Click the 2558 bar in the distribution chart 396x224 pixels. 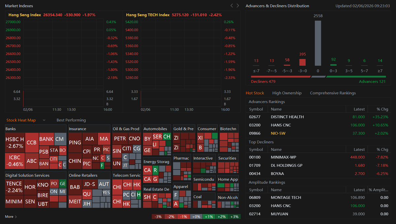tap(317, 43)
